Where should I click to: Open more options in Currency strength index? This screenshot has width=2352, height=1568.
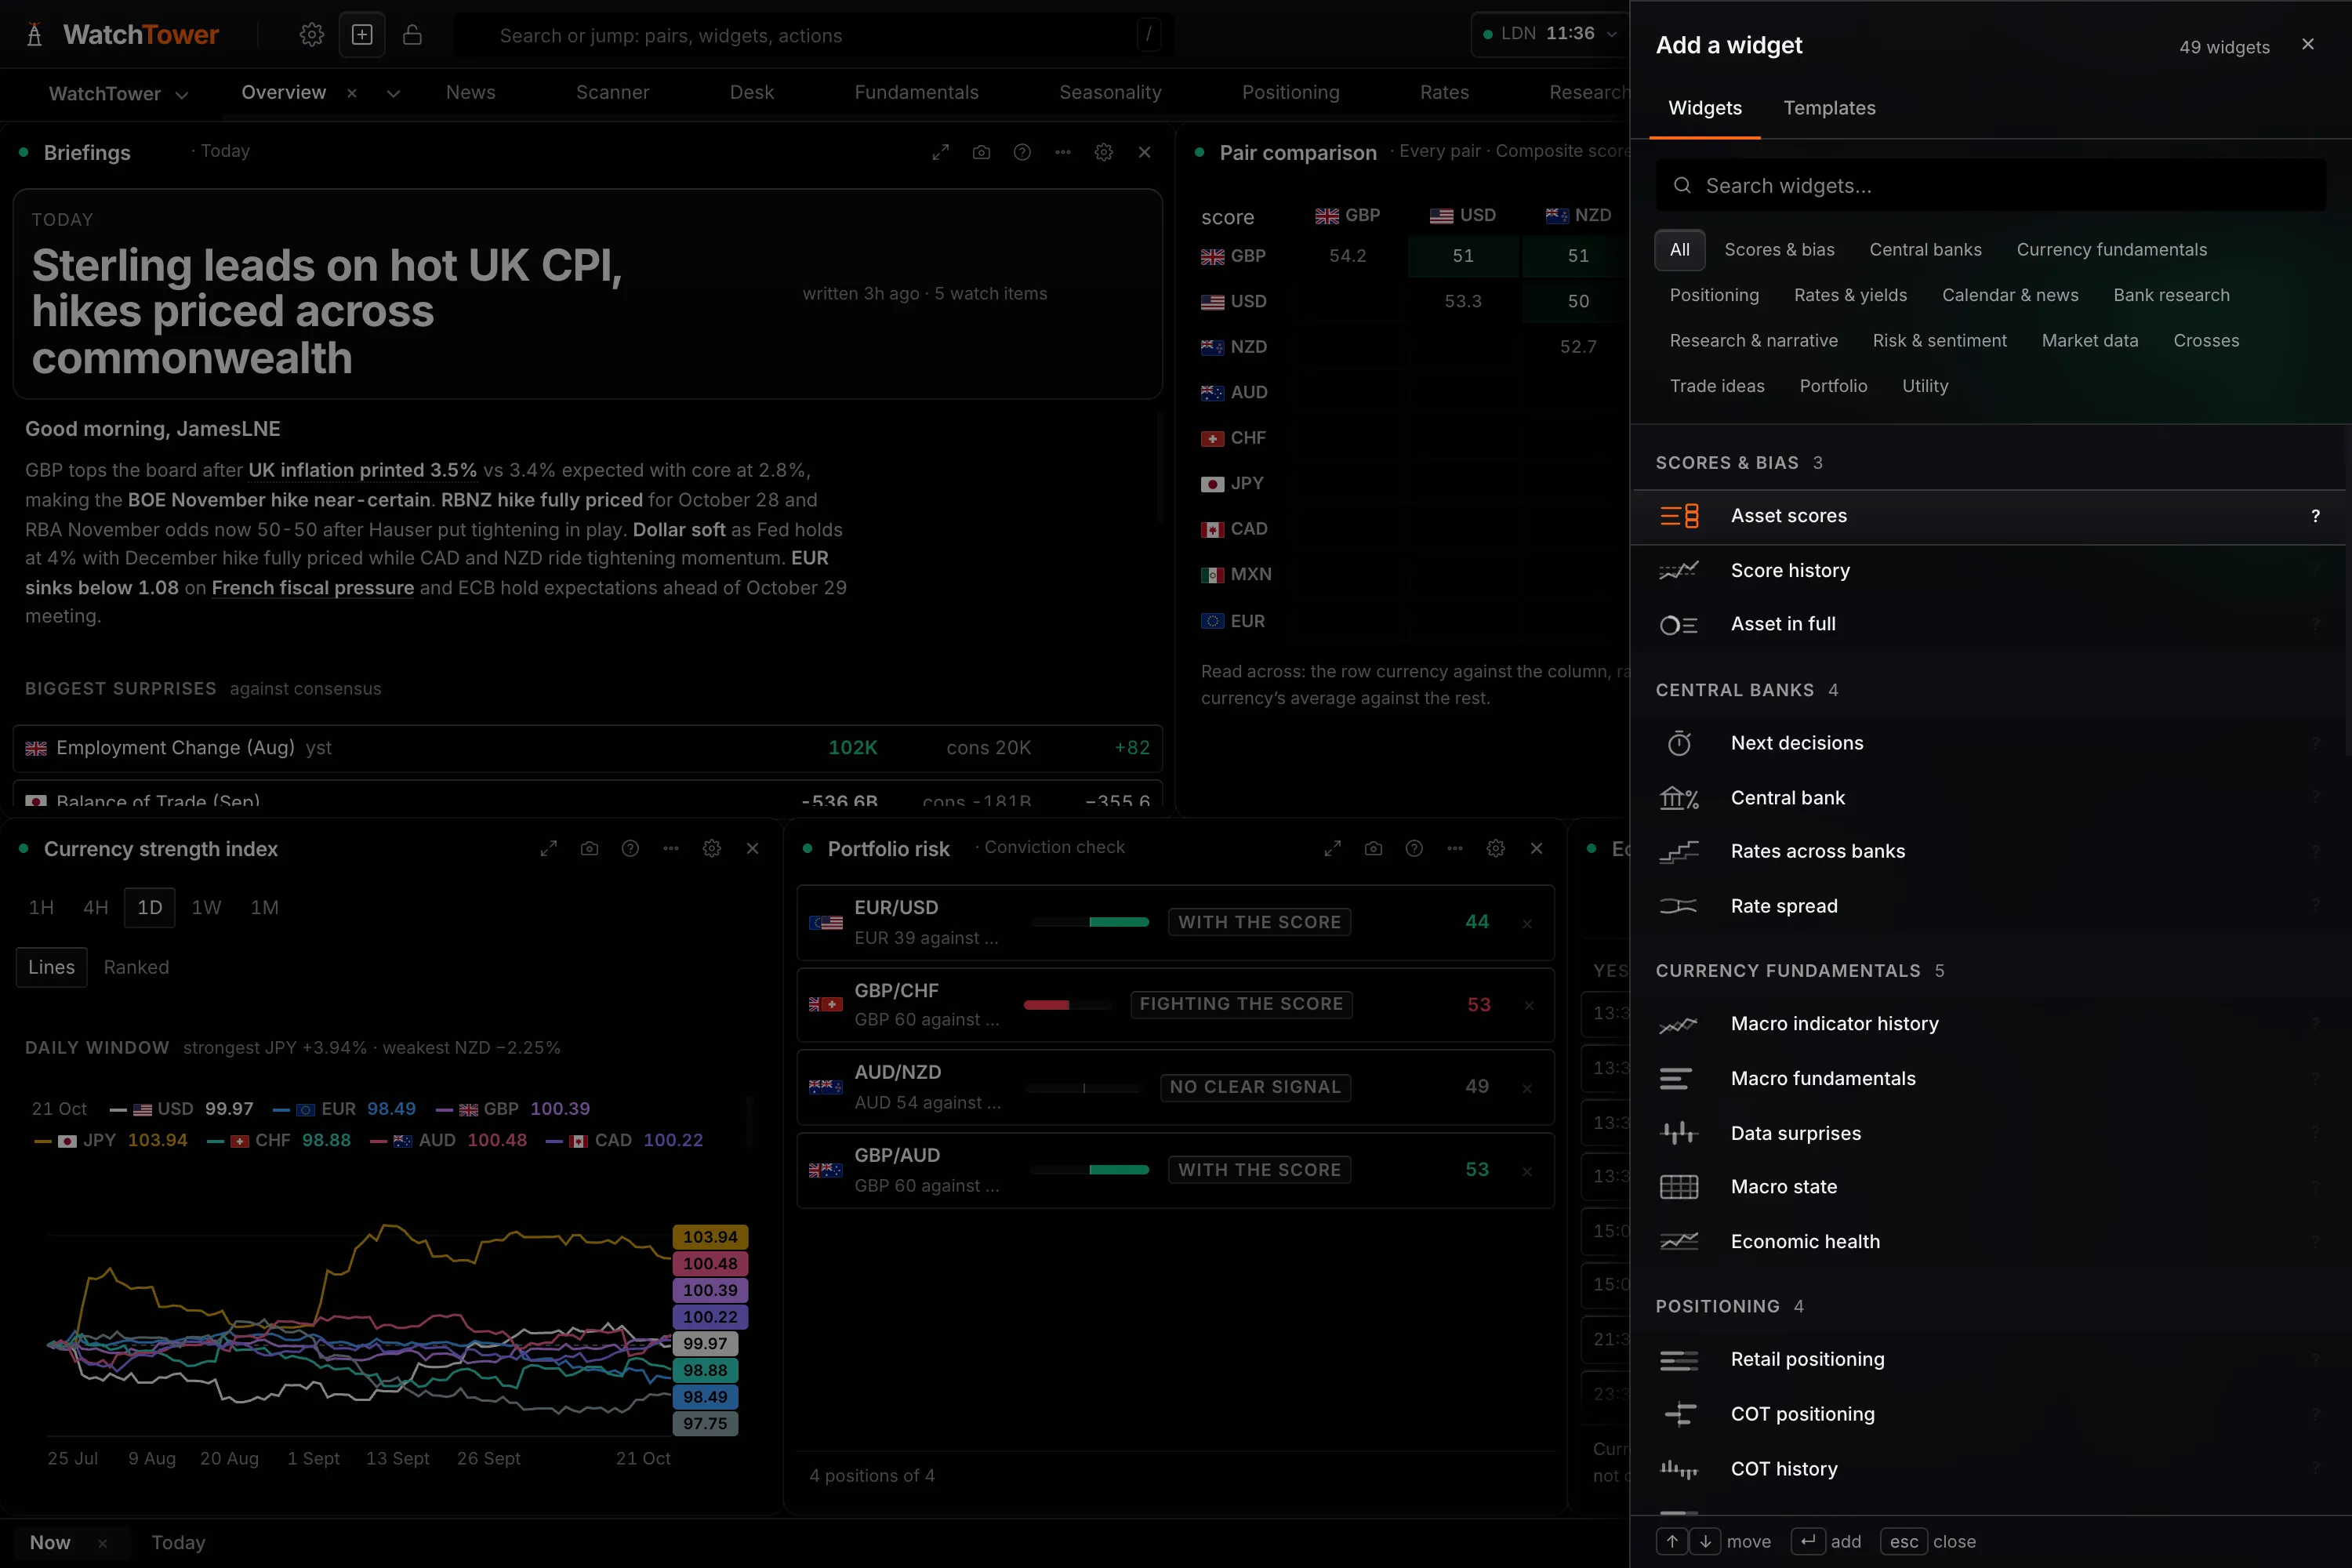pos(671,848)
